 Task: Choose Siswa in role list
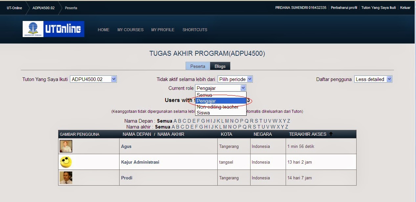(221, 113)
